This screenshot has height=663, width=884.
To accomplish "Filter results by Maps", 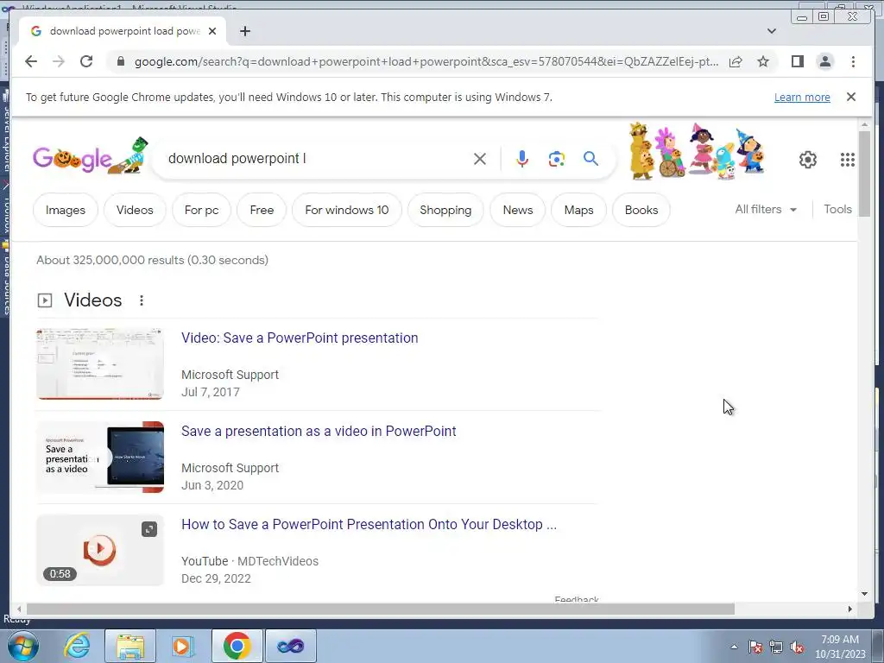I will coord(578,210).
